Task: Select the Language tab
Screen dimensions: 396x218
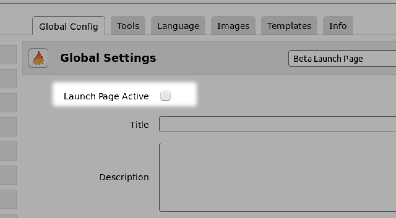Action: coord(178,26)
